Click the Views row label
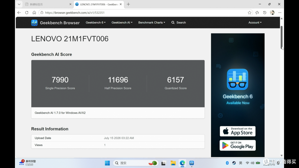 tap(38, 145)
